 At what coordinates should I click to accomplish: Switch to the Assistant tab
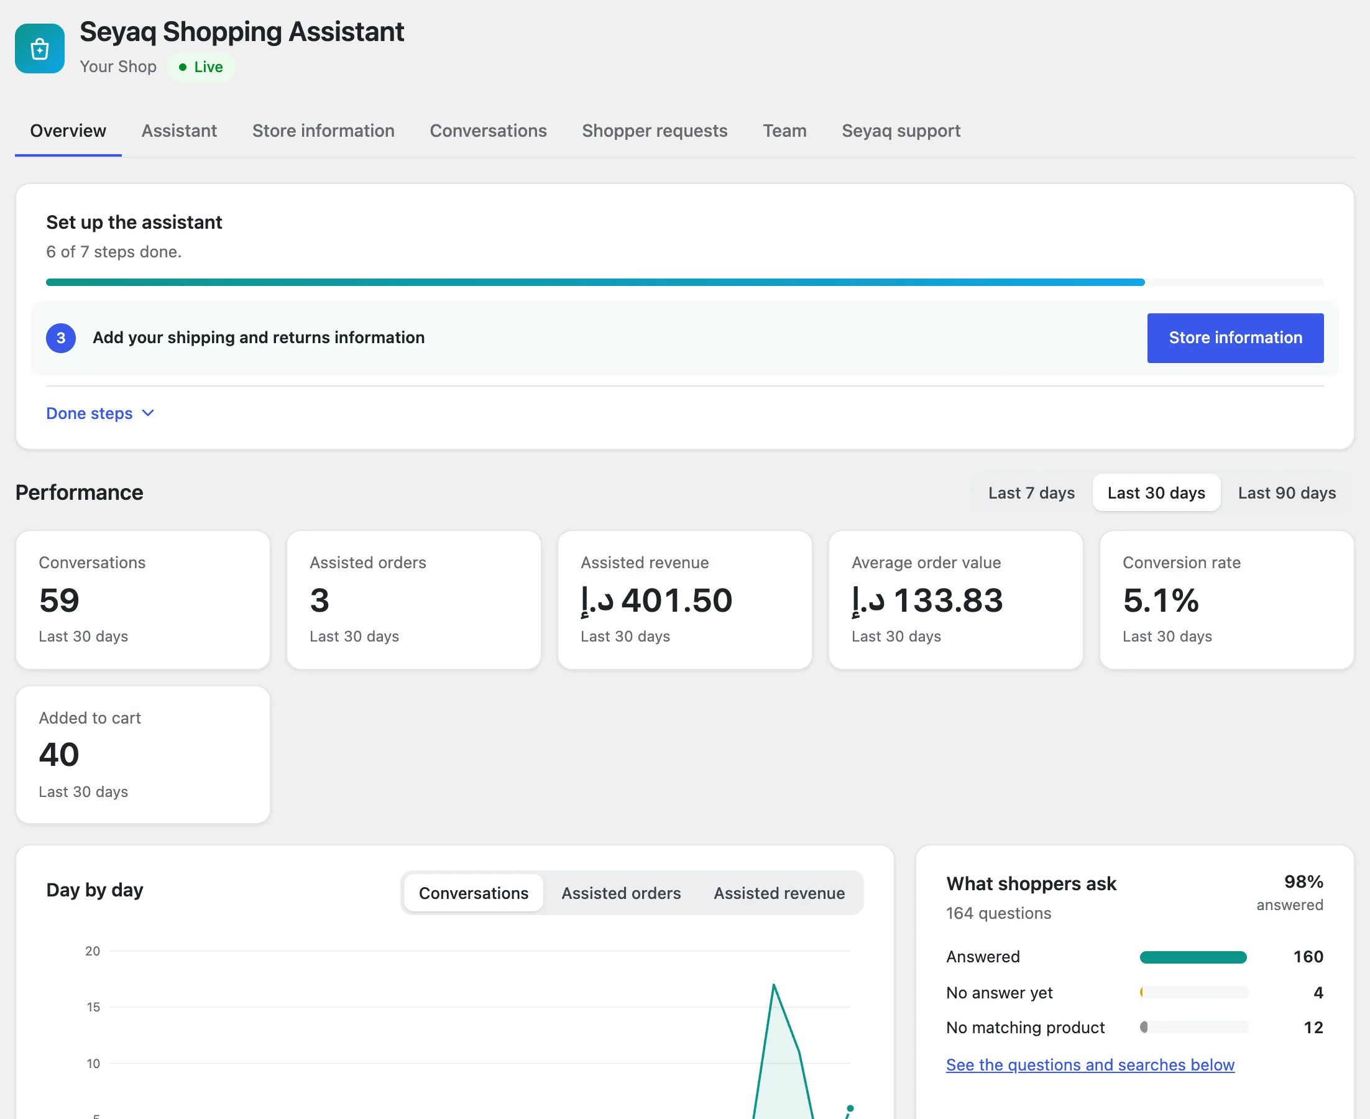[x=179, y=131]
